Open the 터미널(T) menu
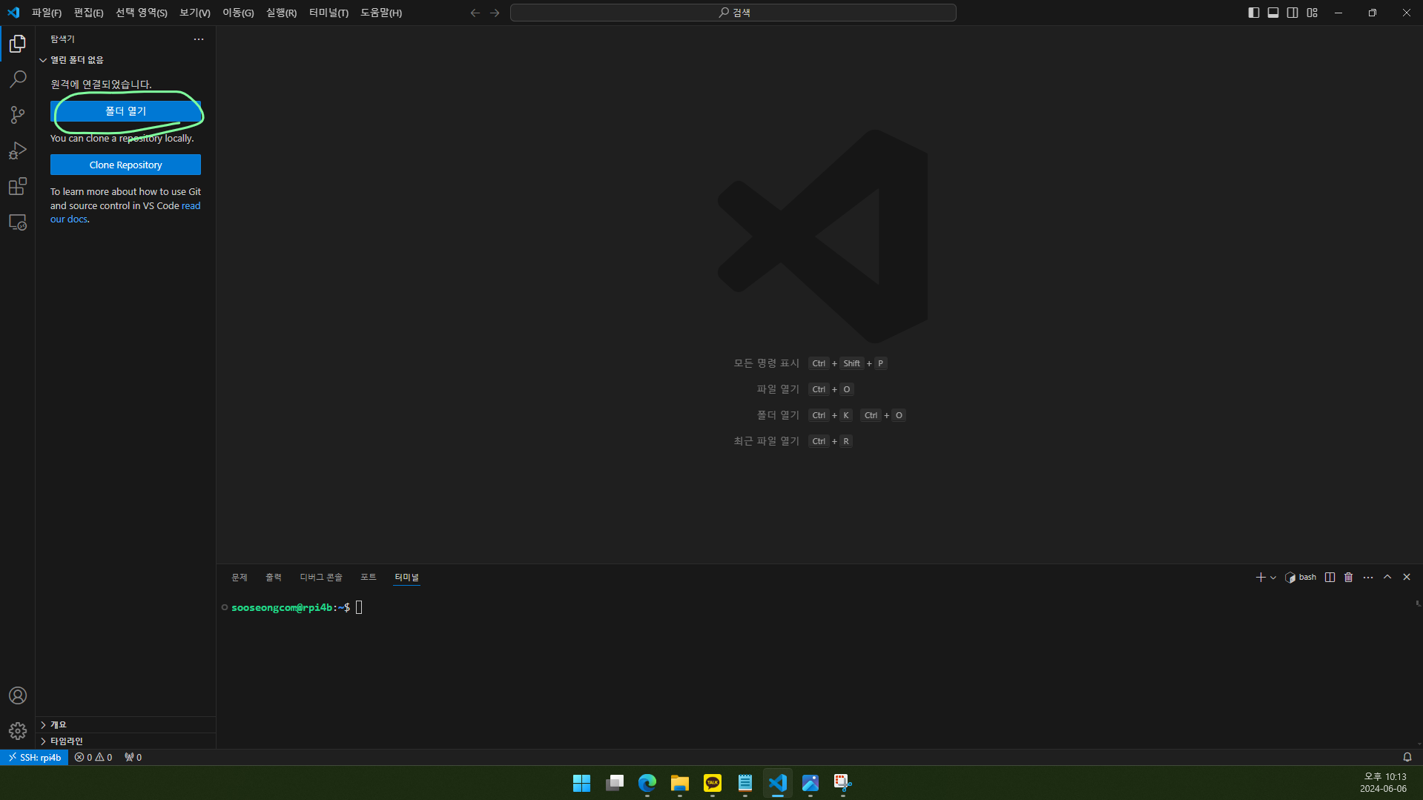Viewport: 1423px width, 800px height. [328, 13]
